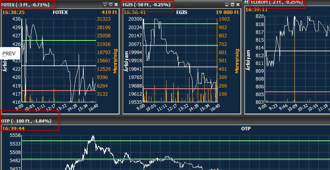The width and height of the screenshot is (330, 170).
Task: Click the 3132 volume axis label in FOTEX
Action: pyautogui.click(x=102, y=94)
